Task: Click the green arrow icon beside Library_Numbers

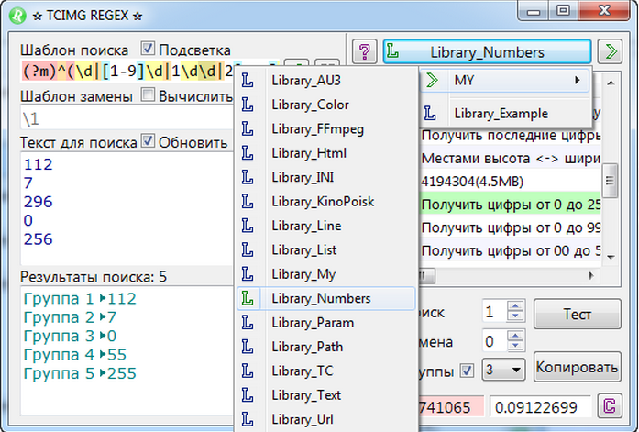Action: (610, 51)
